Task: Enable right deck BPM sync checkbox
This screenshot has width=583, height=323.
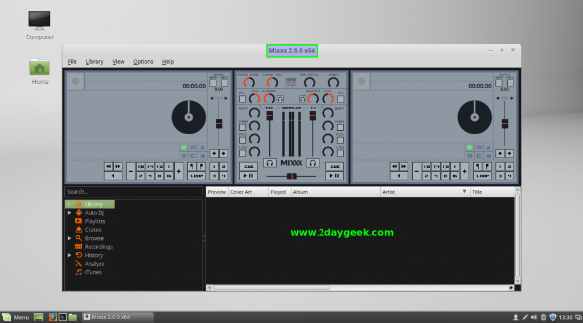Action: (x=499, y=83)
